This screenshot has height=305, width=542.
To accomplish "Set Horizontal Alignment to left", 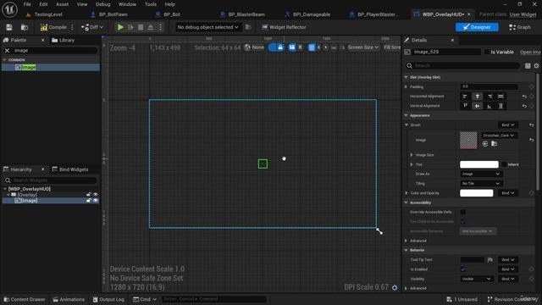I will 465,97.
